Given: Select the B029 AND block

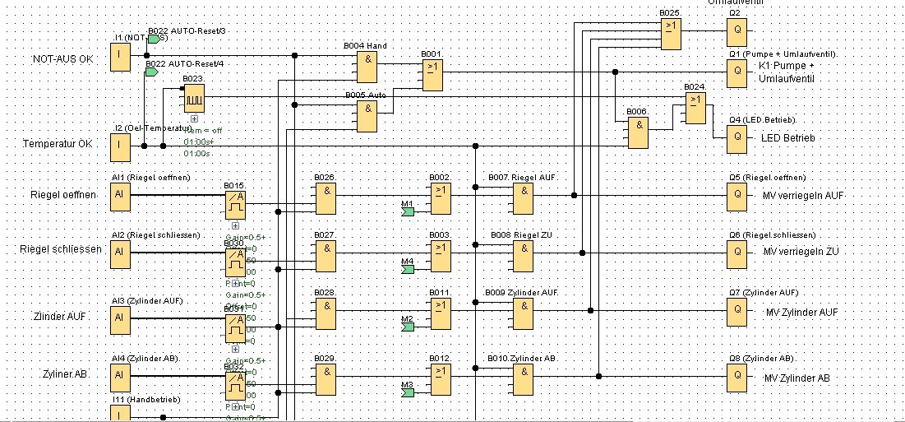Looking at the screenshot, I should pos(326,378).
